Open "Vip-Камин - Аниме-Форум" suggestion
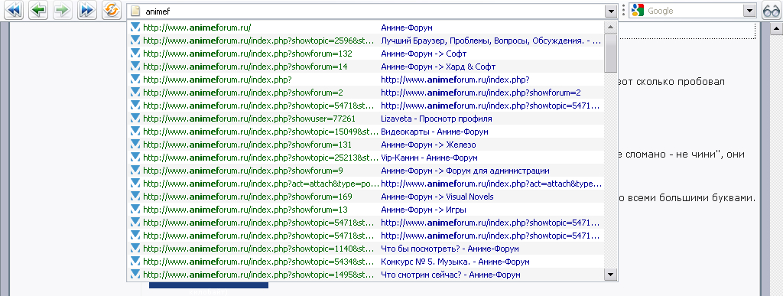Viewport: 783px width, 296px height. tap(366, 158)
